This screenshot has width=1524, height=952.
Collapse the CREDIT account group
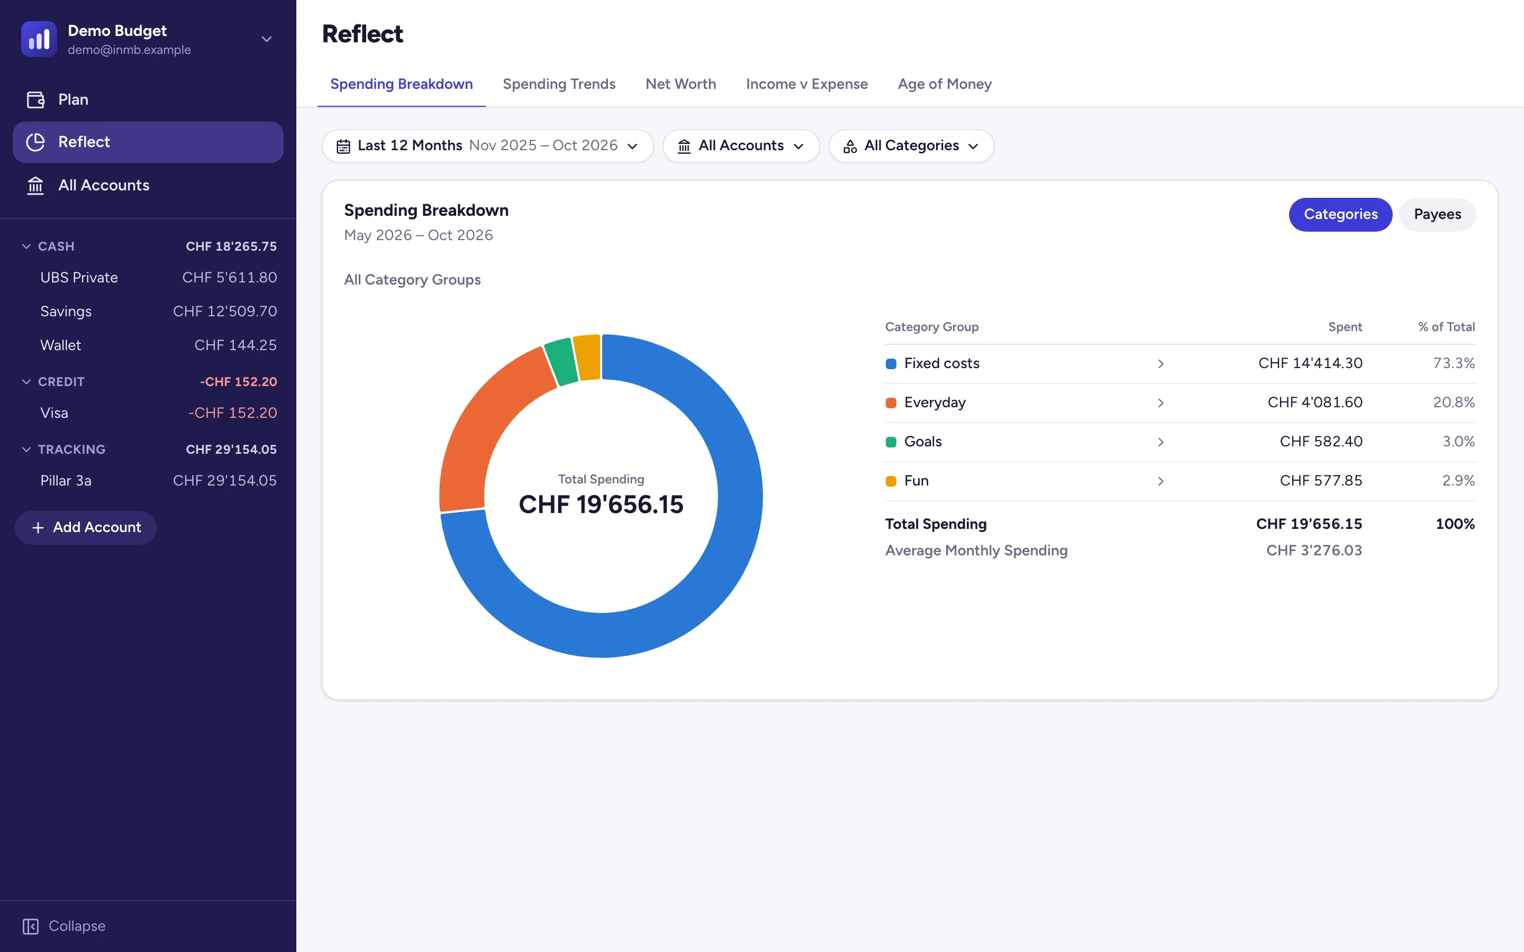coord(26,381)
